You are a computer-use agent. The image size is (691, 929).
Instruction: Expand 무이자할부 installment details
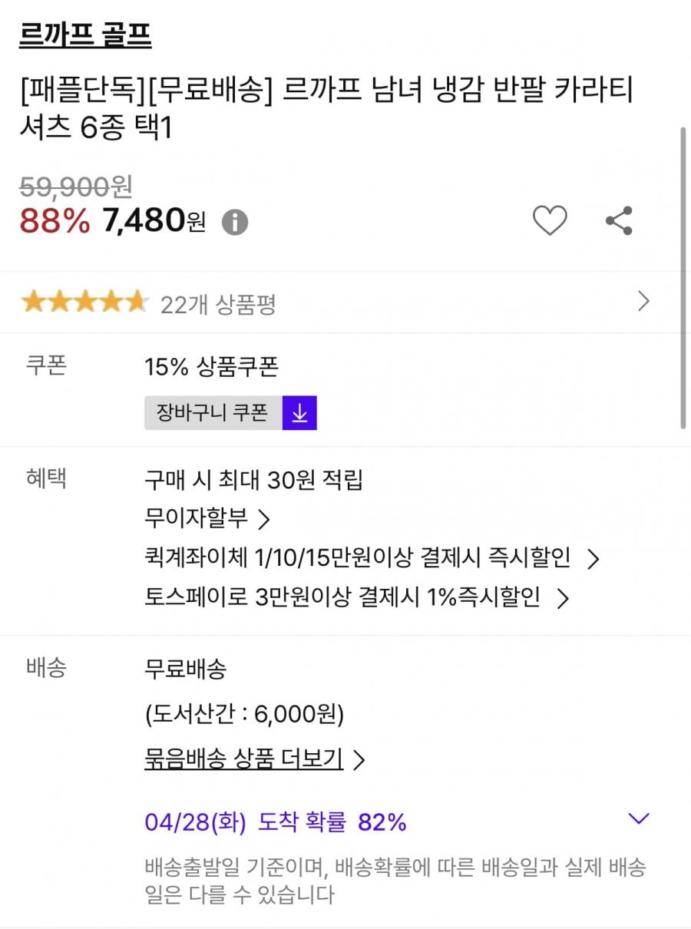(x=207, y=519)
